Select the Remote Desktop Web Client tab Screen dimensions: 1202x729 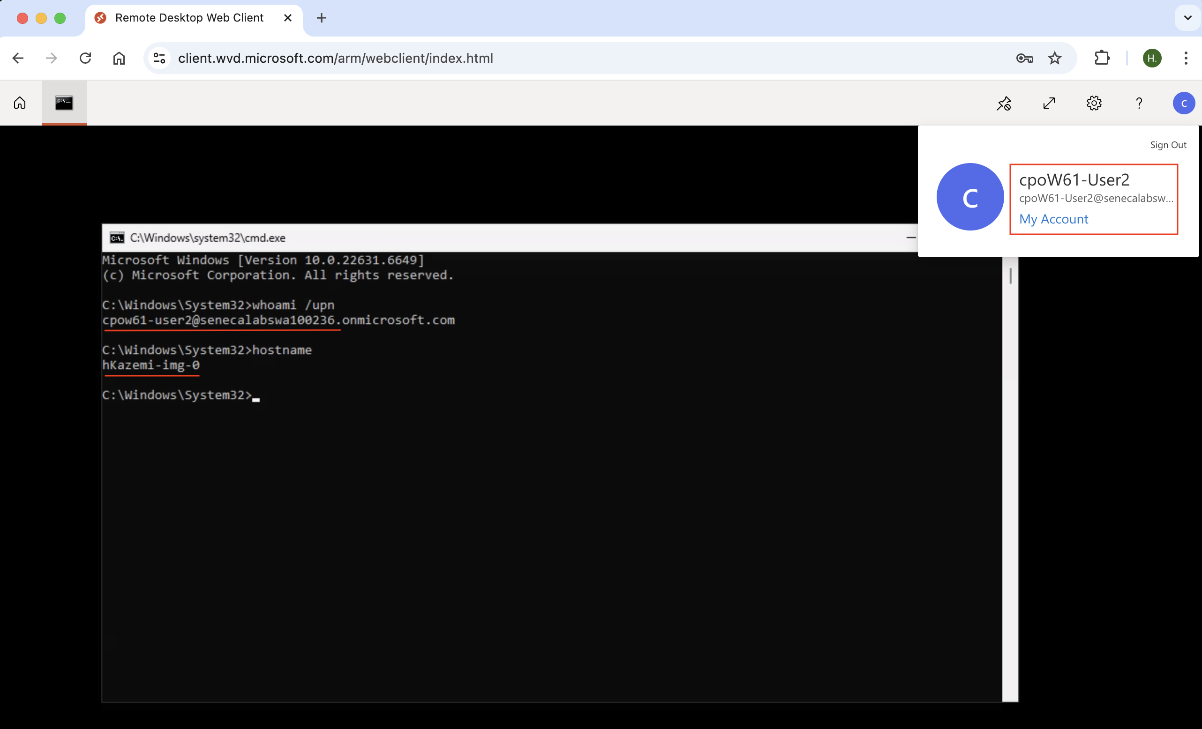(x=194, y=19)
